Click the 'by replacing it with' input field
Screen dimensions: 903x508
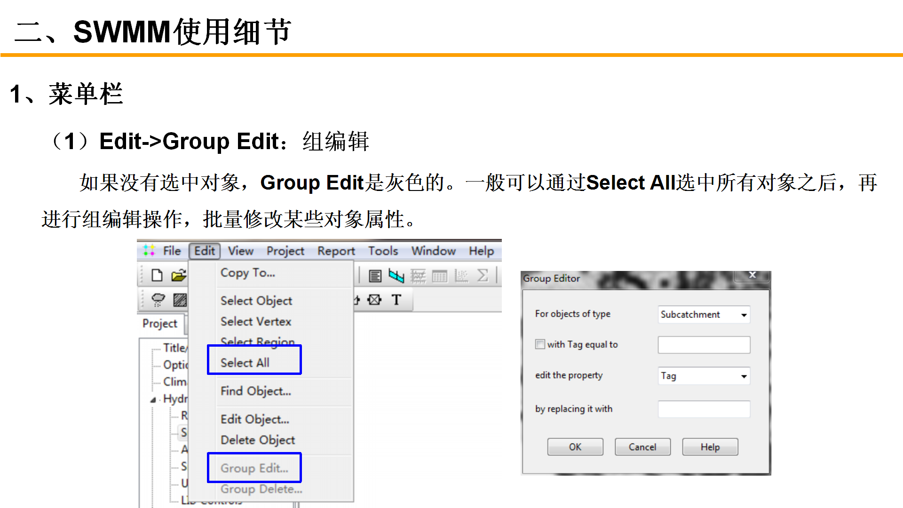click(x=704, y=409)
